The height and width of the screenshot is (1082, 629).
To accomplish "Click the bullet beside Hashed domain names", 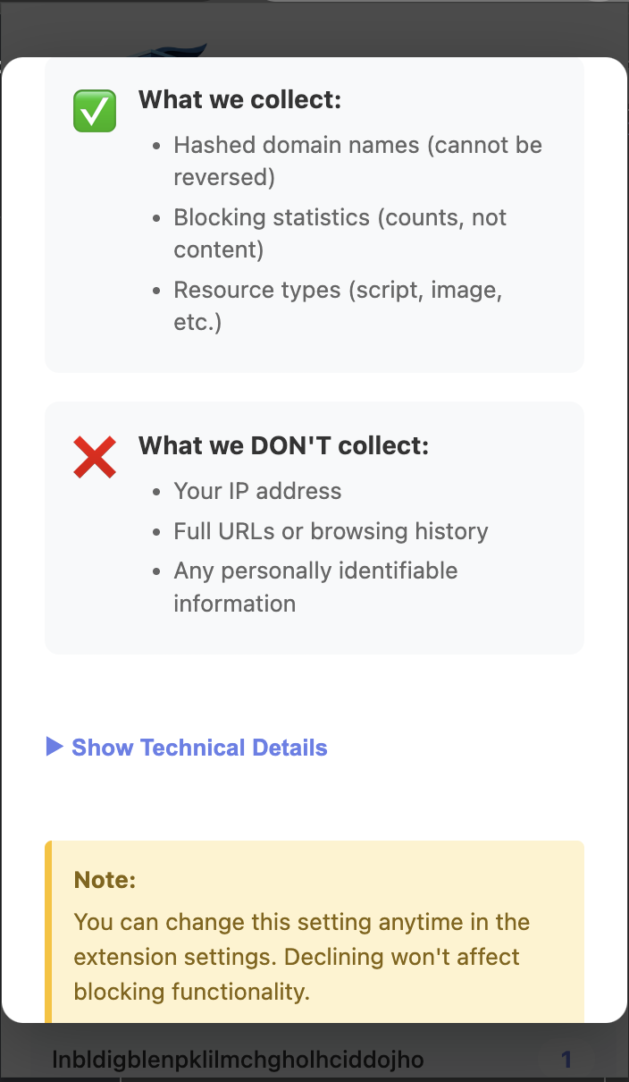I will click(157, 145).
